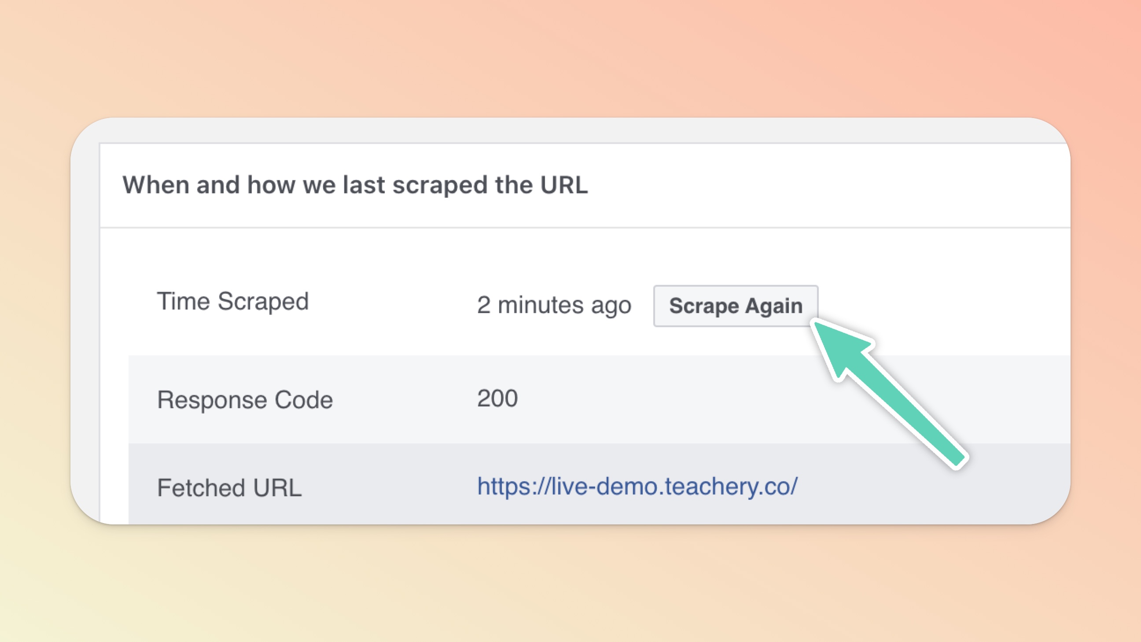Viewport: 1141px width, 642px height.
Task: Select the Response Code label
Action: click(x=245, y=400)
